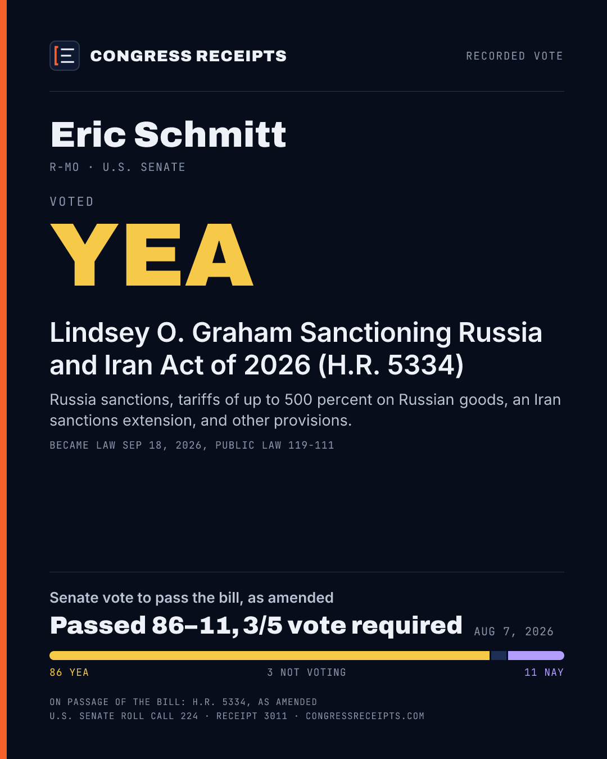This screenshot has width=607, height=759.
Task: Click the purple nay segment of vote bar
Action: coord(536,656)
